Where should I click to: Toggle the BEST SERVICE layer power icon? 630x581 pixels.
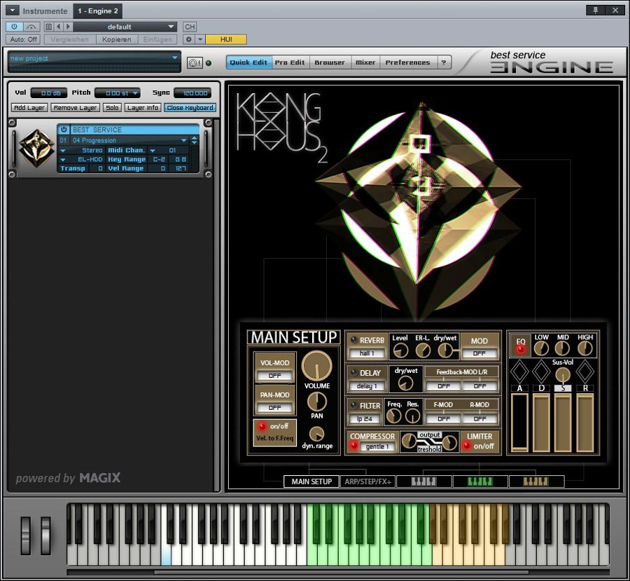(64, 130)
